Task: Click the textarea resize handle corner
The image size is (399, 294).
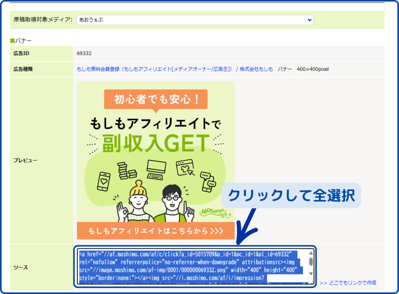Action: click(x=311, y=282)
